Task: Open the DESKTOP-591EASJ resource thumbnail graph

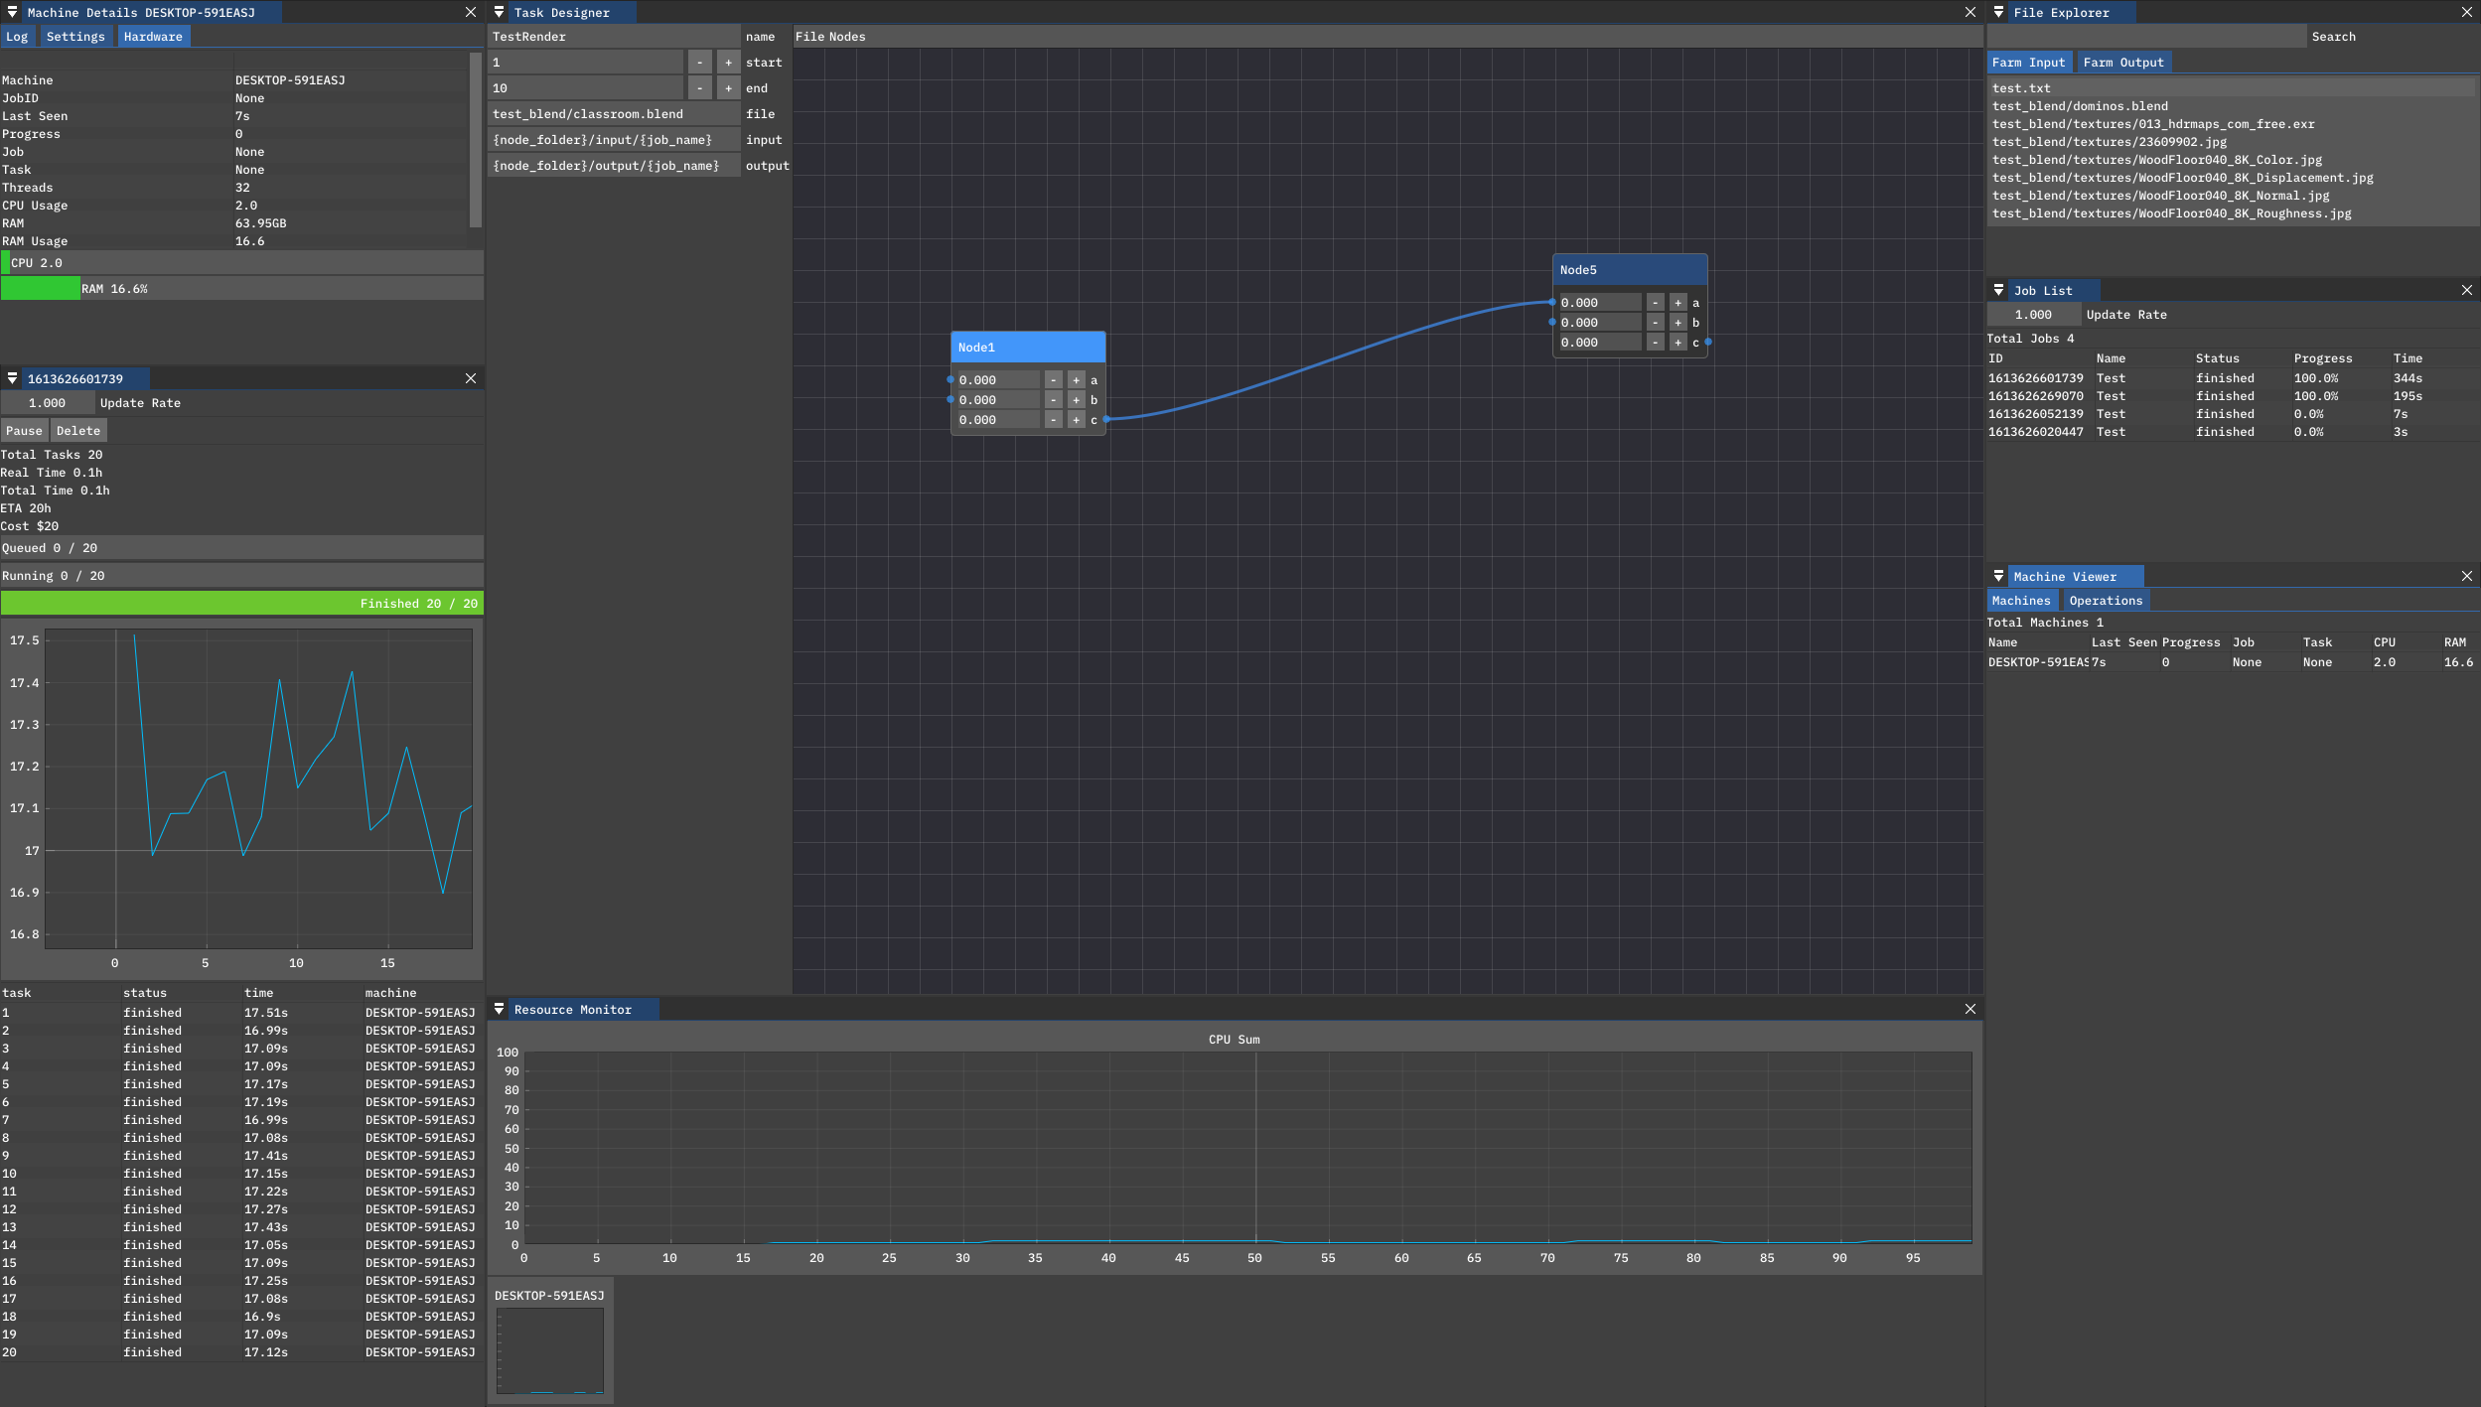Action: (x=550, y=1349)
